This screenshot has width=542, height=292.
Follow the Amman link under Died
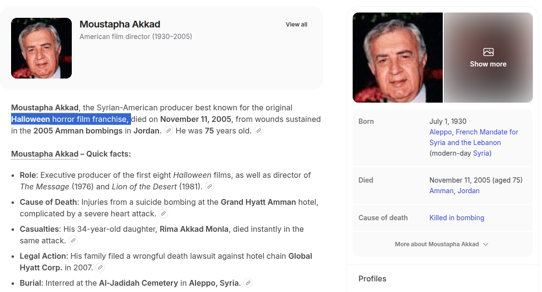[441, 191]
